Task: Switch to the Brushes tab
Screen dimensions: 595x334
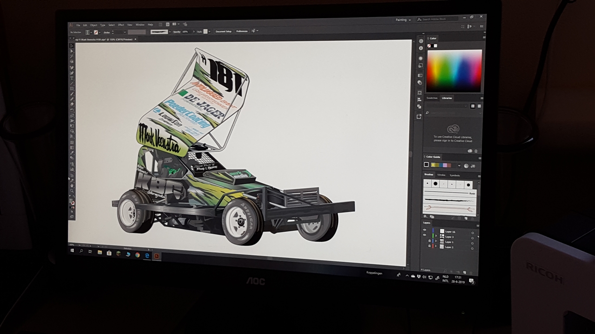Action: click(x=429, y=174)
